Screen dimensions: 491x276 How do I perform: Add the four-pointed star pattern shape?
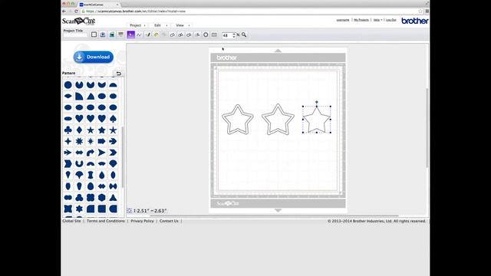68,141
